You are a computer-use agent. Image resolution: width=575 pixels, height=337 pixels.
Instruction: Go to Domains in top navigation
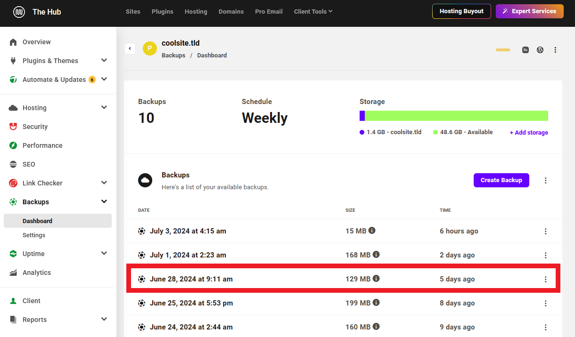[x=231, y=11]
